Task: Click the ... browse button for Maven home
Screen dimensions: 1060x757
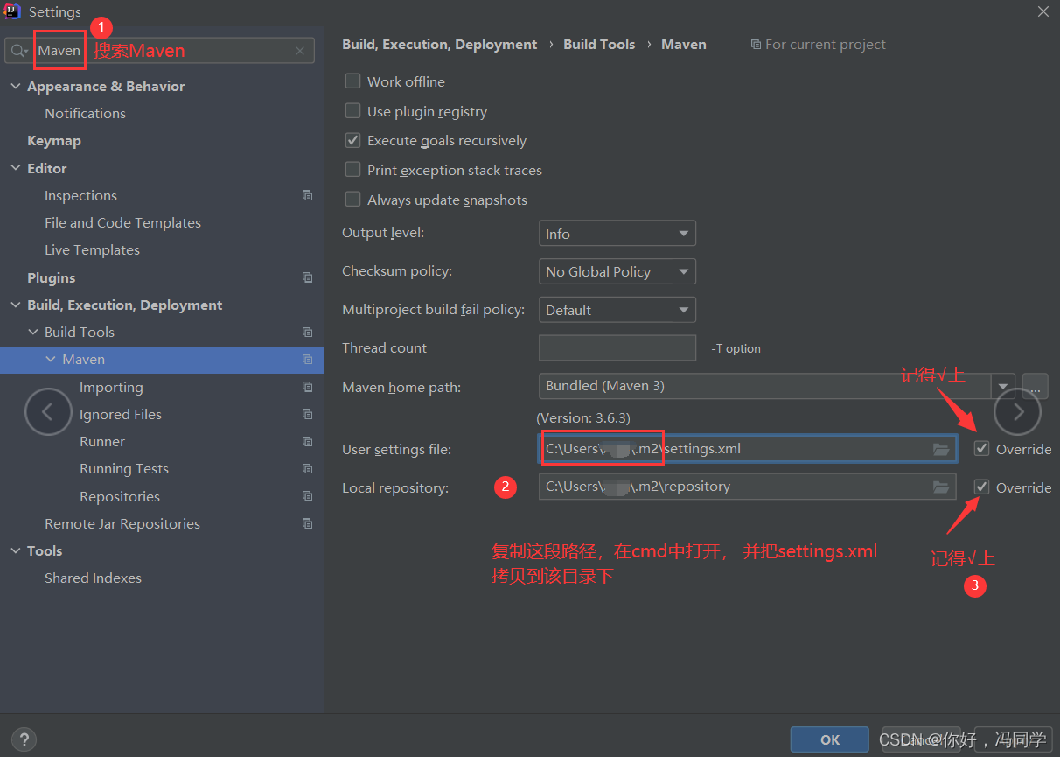Action: click(x=1035, y=386)
